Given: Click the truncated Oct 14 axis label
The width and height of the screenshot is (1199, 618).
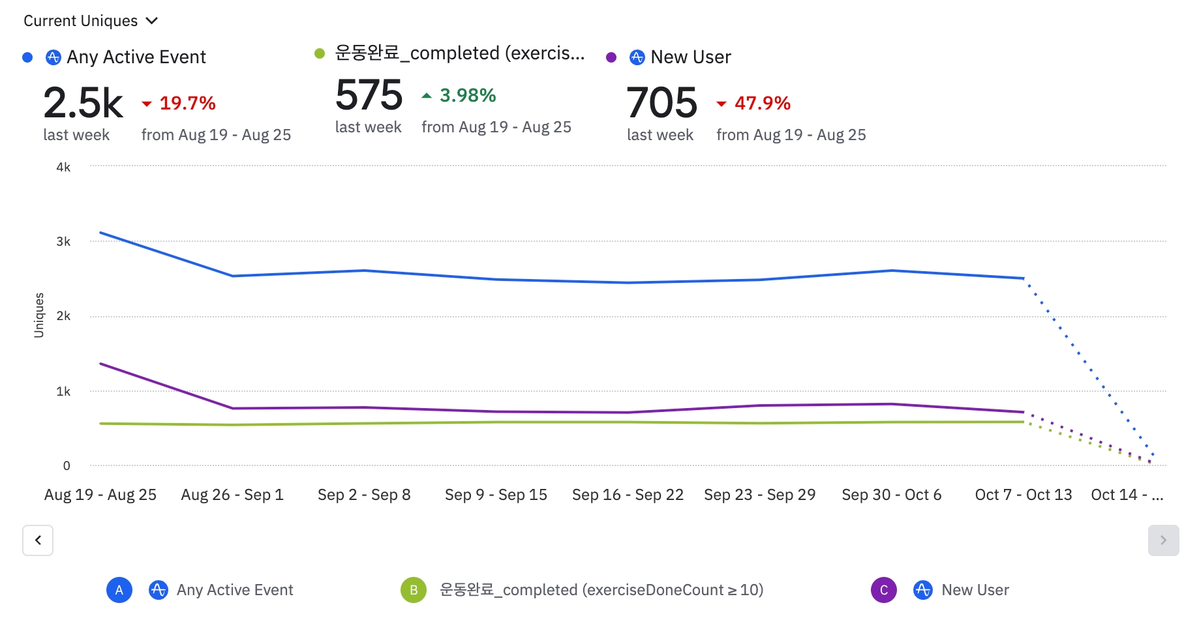Looking at the screenshot, I should click(x=1127, y=495).
